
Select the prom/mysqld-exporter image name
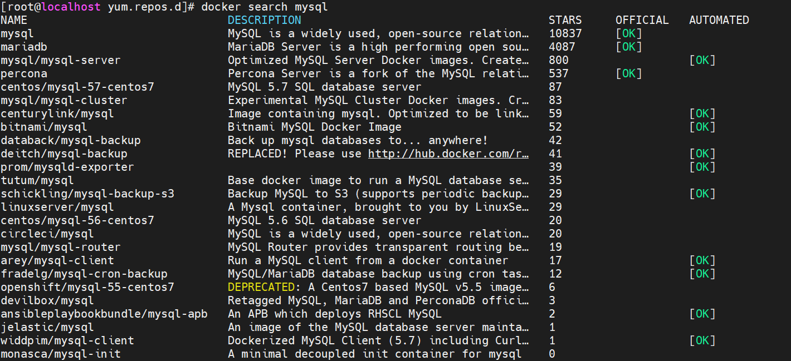67,167
